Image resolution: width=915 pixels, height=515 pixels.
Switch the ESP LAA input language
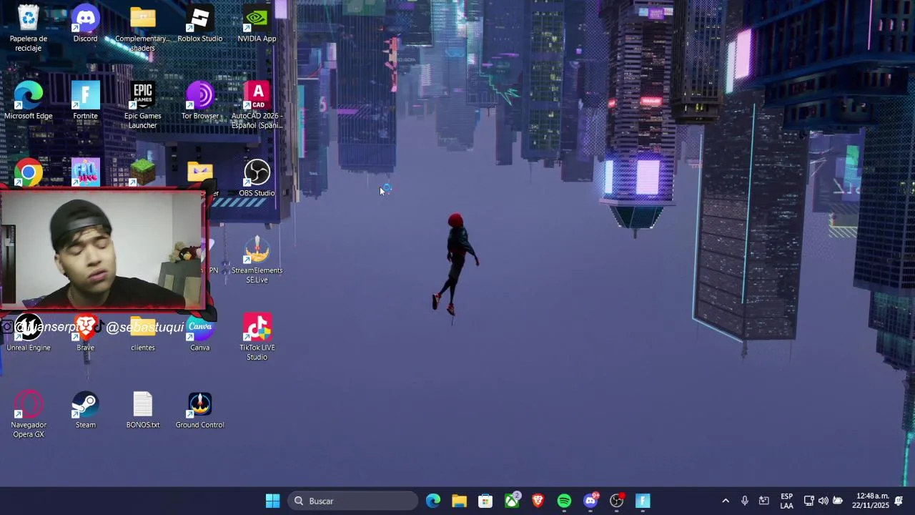coord(786,501)
